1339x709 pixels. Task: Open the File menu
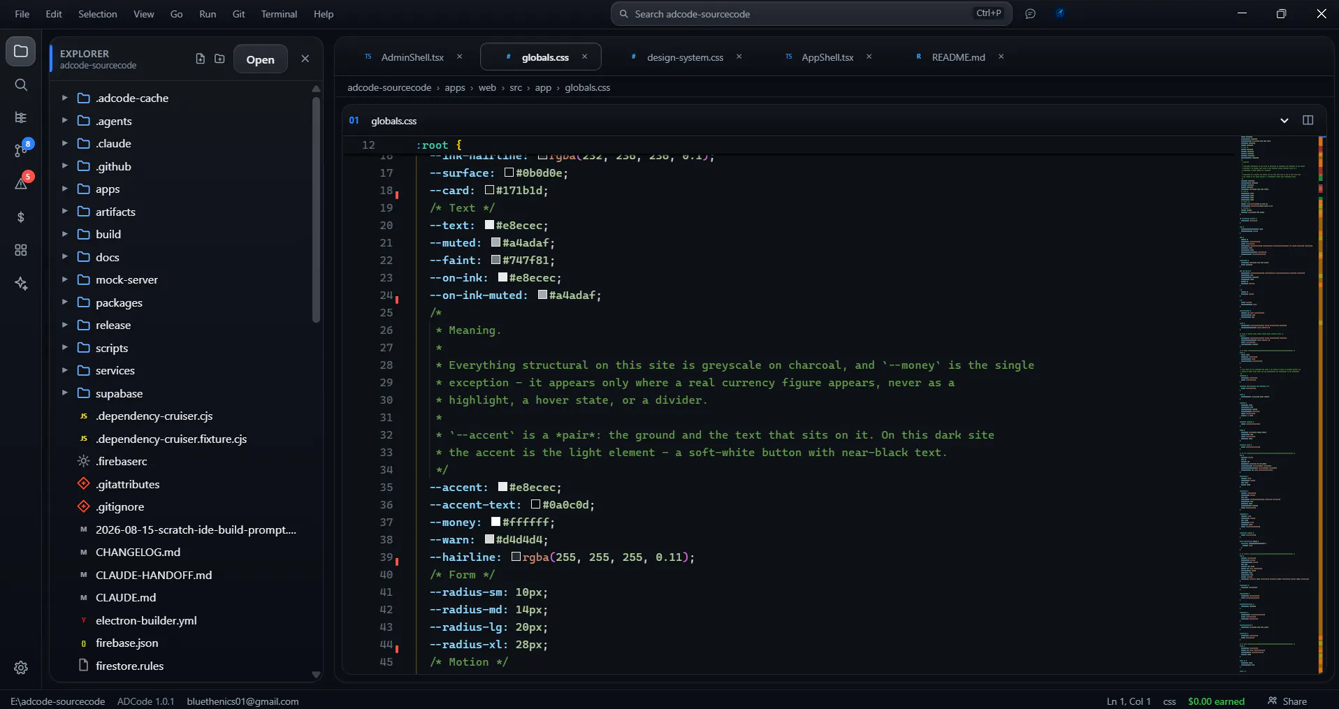click(22, 14)
